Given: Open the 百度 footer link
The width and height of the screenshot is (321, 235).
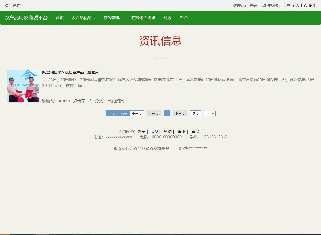Looking at the screenshot, I should click(x=195, y=131).
